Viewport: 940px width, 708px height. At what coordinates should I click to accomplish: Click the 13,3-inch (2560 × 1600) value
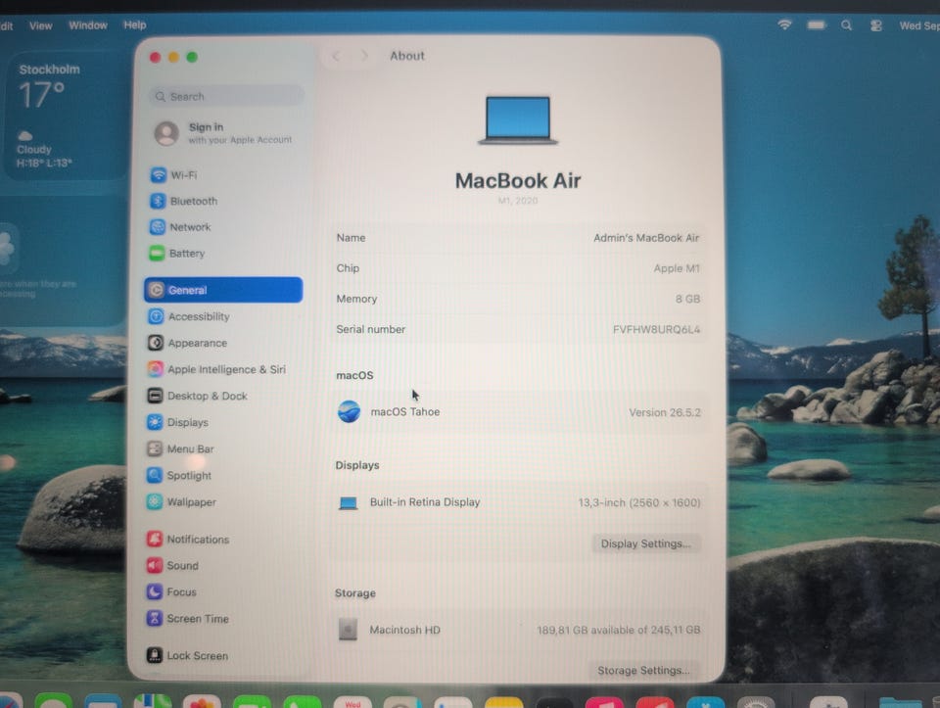[x=639, y=502]
